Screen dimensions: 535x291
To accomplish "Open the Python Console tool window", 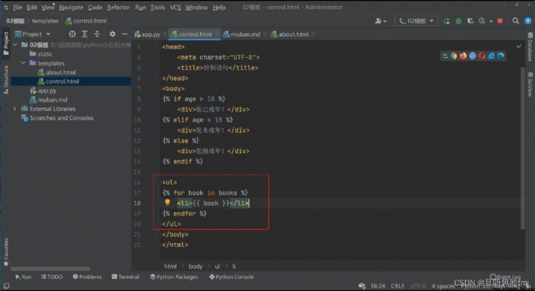I will [x=231, y=277].
